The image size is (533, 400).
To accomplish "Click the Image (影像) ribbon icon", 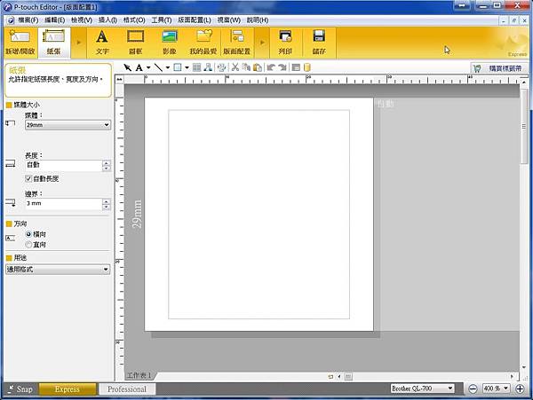I will (x=170, y=43).
